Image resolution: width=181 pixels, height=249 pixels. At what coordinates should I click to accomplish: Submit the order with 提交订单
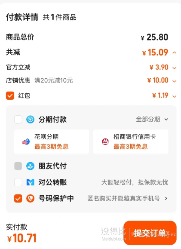click(x=150, y=233)
